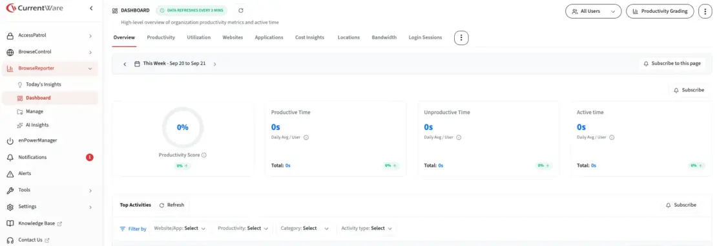Viewport: 717px width, 246px height.
Task: Click the Data Refreshes Every 3 Mins badge
Action: point(191,10)
